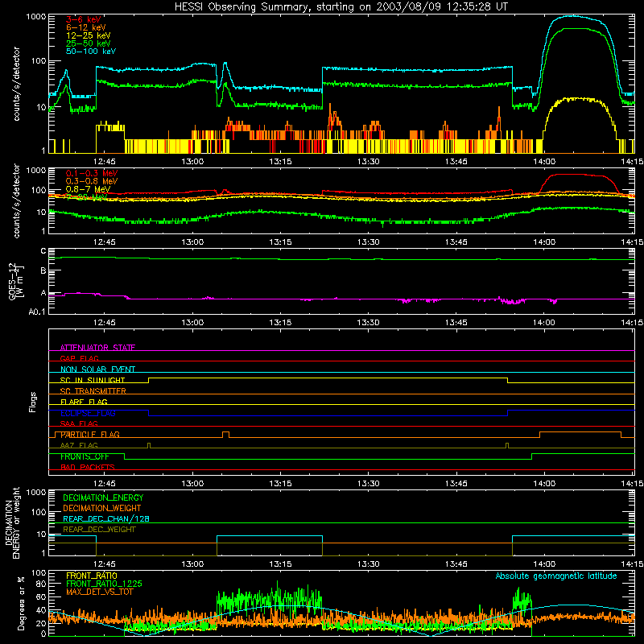
Task: Select the 3-6 keV legend label
Action: tap(83, 19)
